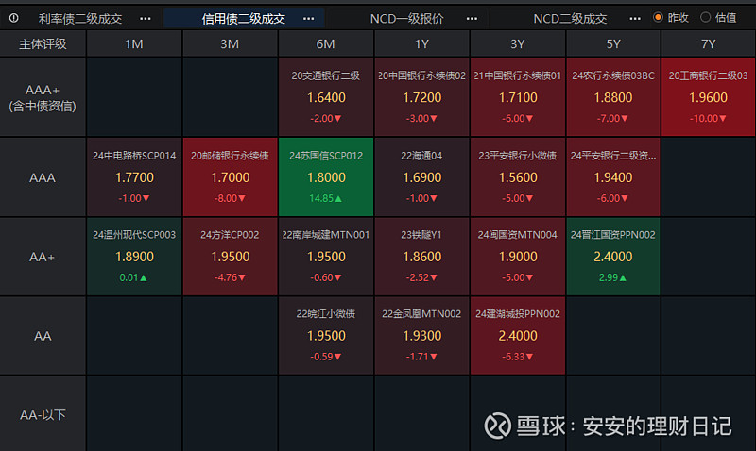The width and height of the screenshot is (756, 451).
Task: Click the 主体评级 header cell
Action: (x=43, y=43)
